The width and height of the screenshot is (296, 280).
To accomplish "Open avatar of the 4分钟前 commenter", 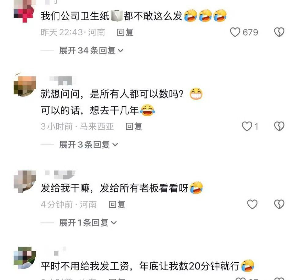I will tap(25, 181).
